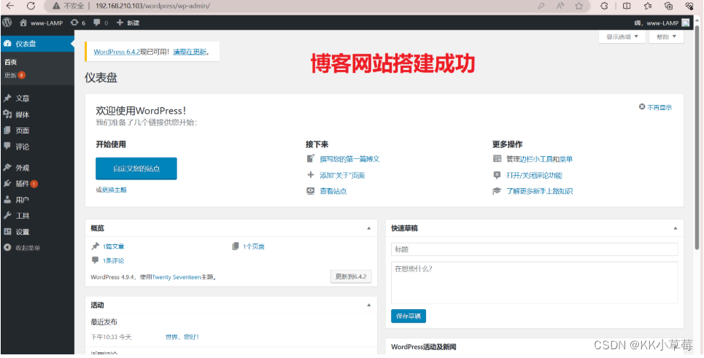704x358 pixels.
Task: Click the 标题 draft title field
Action: click(534, 249)
